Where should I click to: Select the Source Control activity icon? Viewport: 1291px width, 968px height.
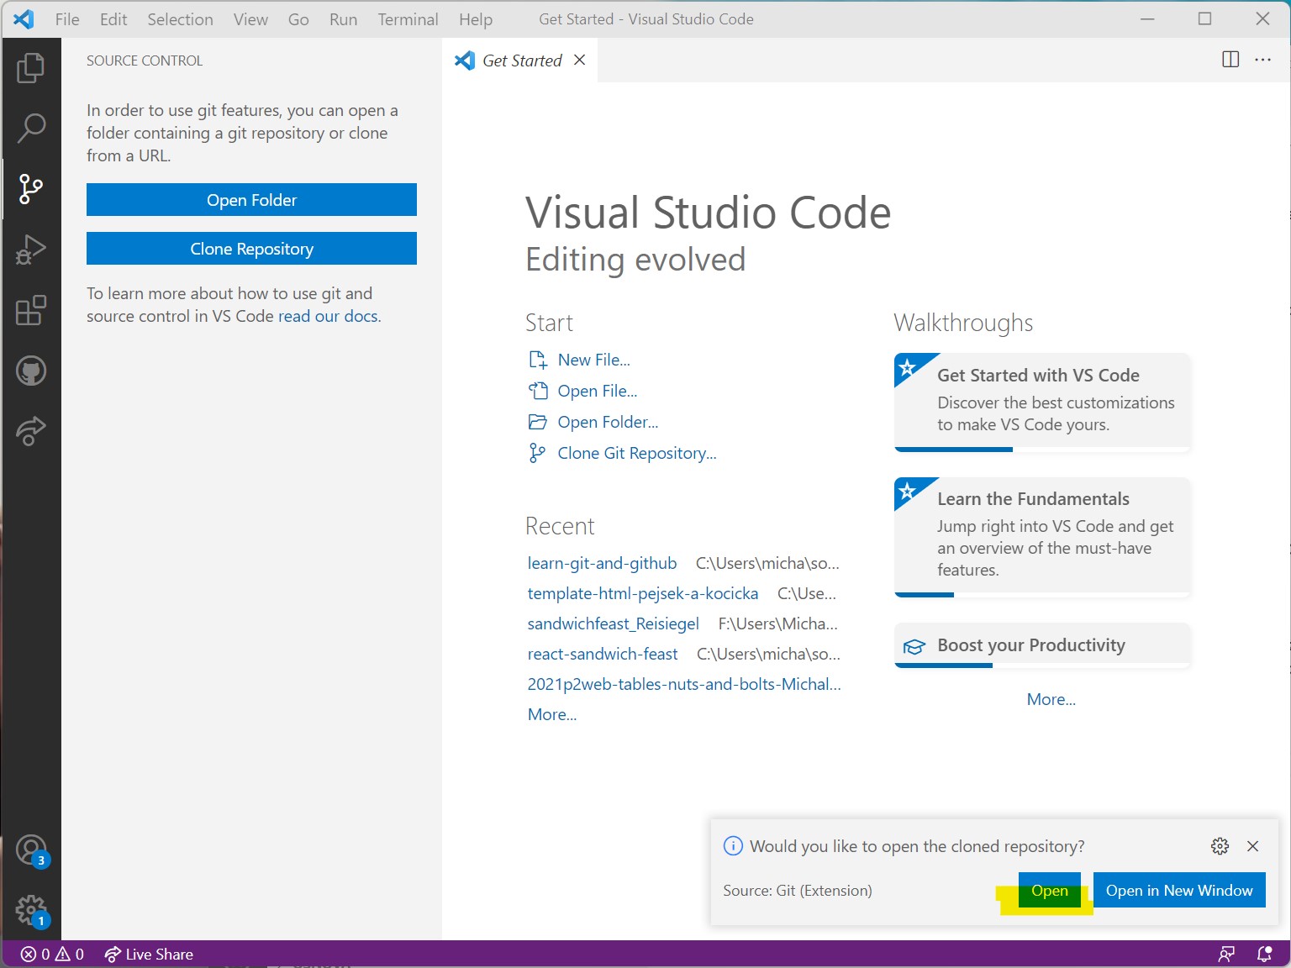tap(31, 189)
